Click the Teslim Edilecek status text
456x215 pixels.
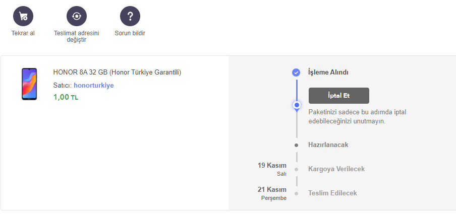coord(332,193)
